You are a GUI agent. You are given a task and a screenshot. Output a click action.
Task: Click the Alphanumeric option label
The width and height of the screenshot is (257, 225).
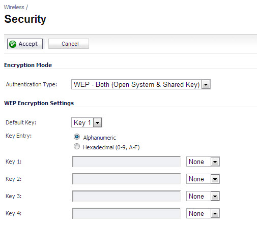click(99, 138)
